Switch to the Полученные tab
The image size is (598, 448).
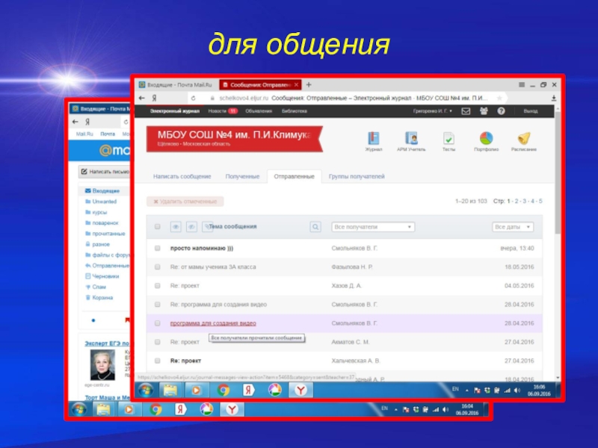tap(242, 176)
